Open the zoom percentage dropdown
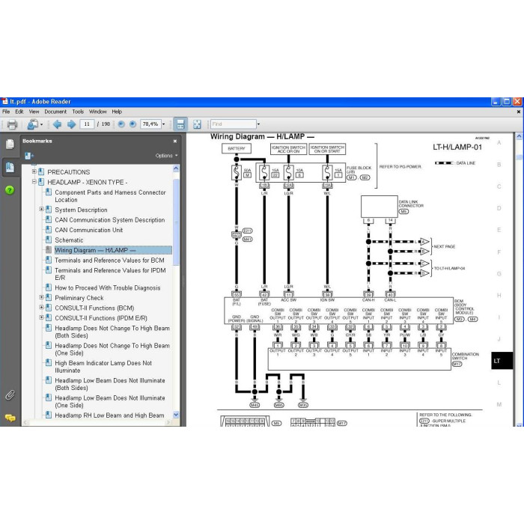 (x=164, y=124)
